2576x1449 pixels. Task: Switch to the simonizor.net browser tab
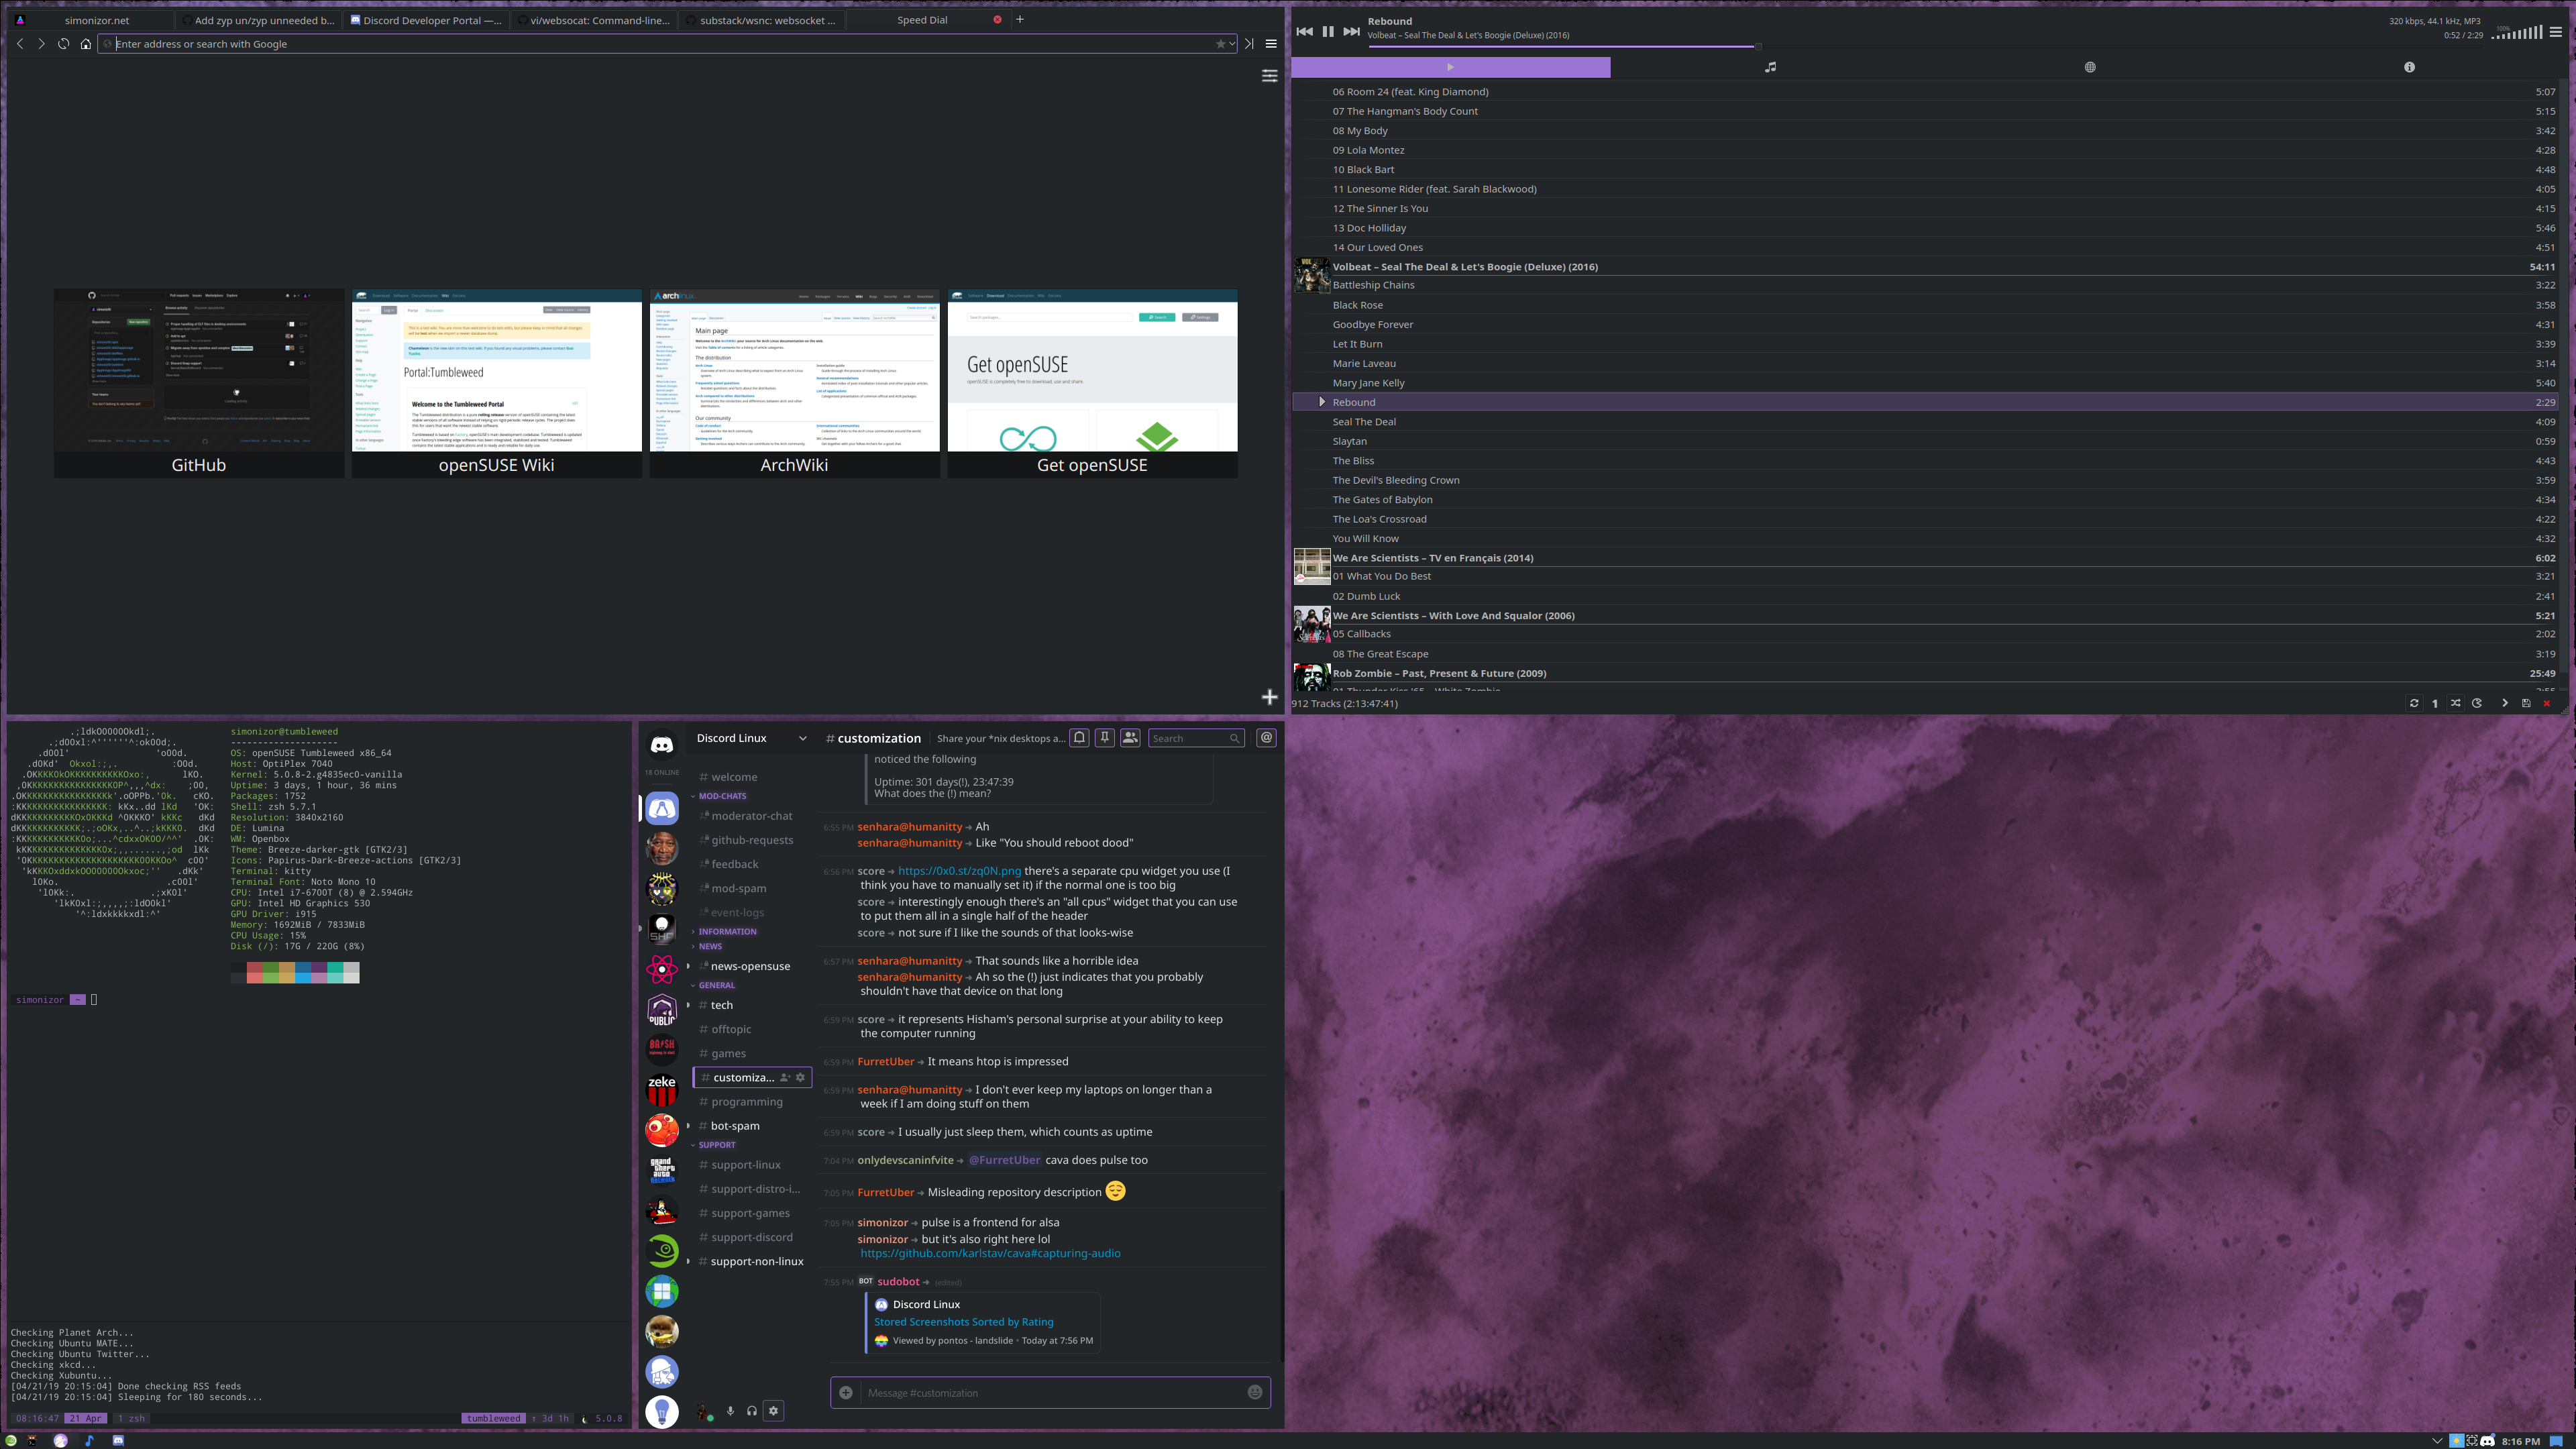90,20
